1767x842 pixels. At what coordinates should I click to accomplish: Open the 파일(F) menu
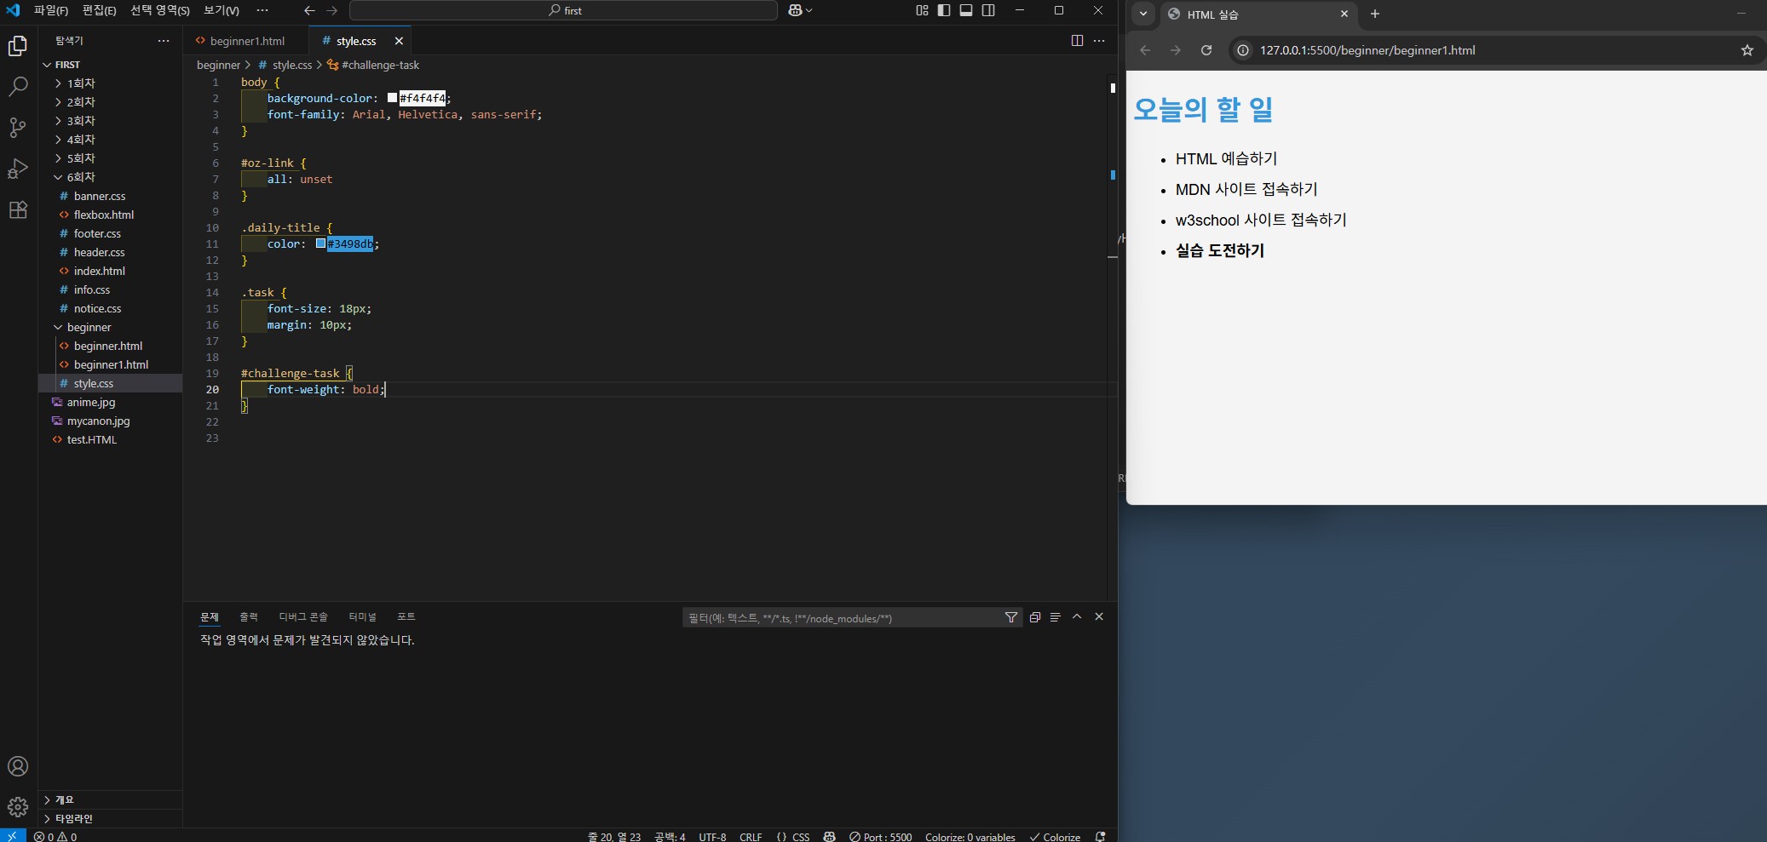click(51, 10)
